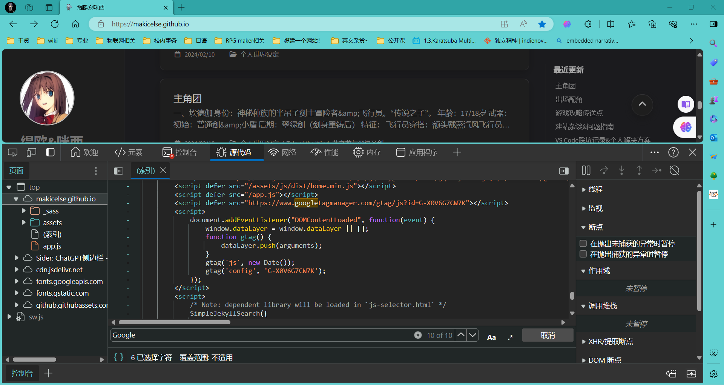
Task: Hide the debugger sidebar toggle icon
Action: [x=564, y=171]
